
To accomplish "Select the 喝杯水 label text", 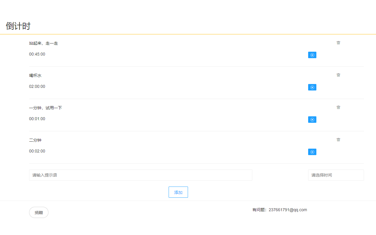I will (35, 76).
